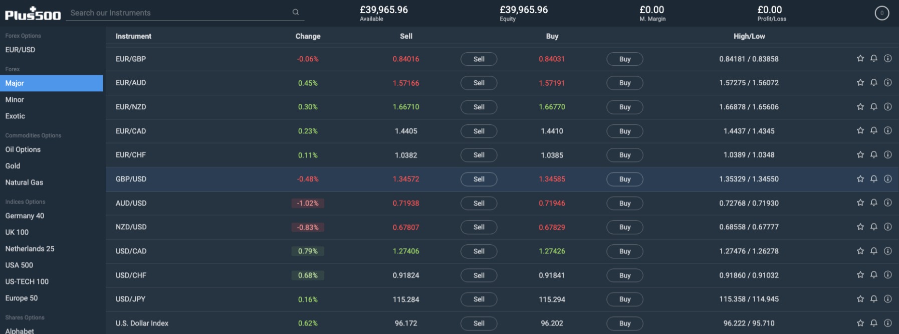Click Buy for EUR/CAD

625,131
